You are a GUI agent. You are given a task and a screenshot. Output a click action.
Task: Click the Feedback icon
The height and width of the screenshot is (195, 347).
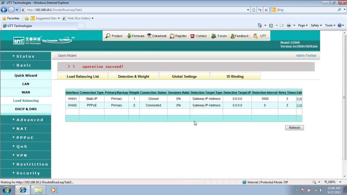point(232,36)
